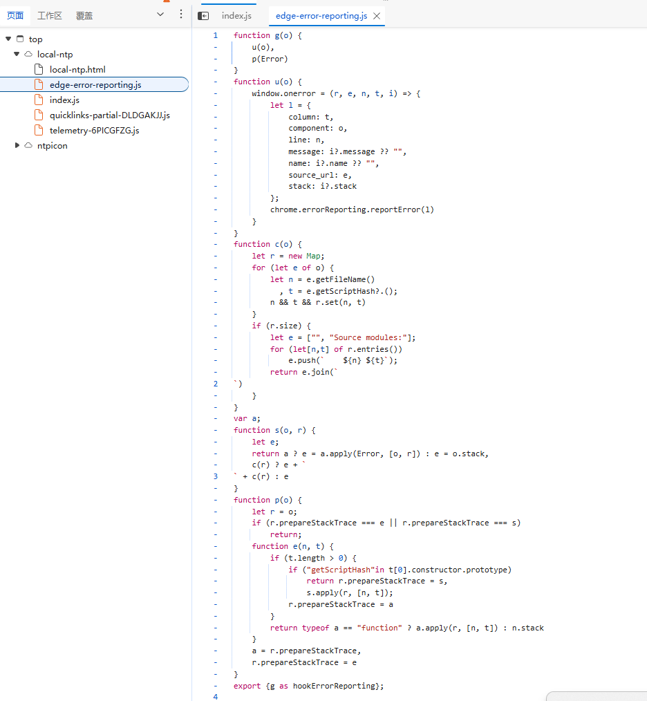Close the edge-error-reporting.js tab
The width and height of the screenshot is (647, 701).
[x=377, y=16]
